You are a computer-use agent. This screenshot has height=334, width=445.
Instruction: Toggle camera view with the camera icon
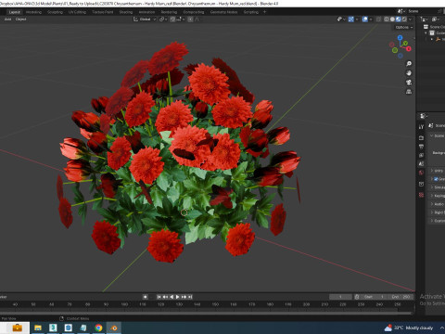coord(409,83)
